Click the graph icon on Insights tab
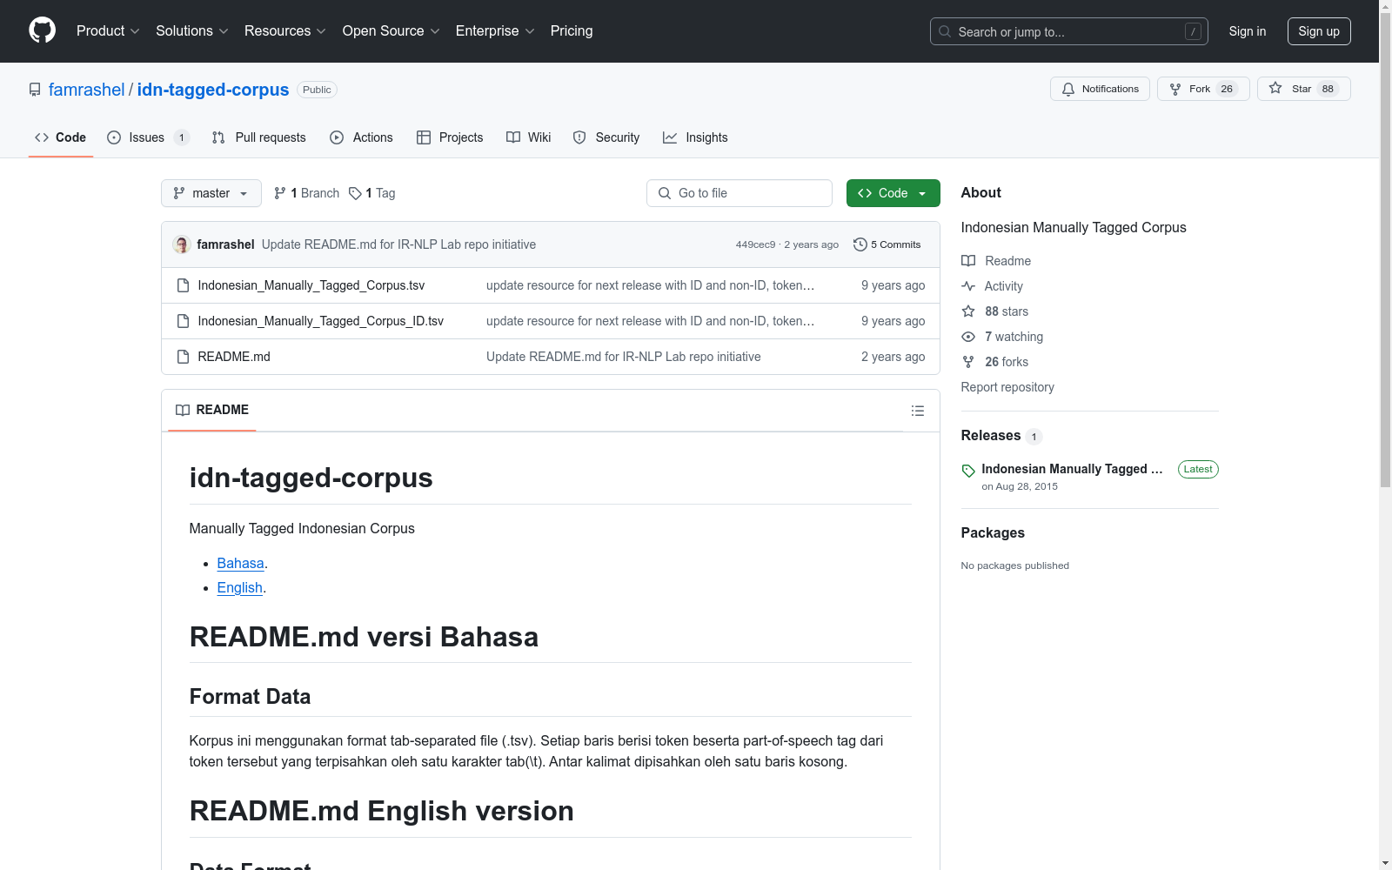The width and height of the screenshot is (1392, 870). click(670, 137)
